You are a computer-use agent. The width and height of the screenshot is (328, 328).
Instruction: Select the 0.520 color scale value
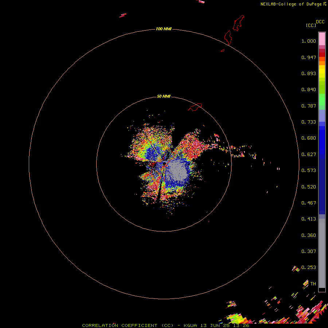coord(309,187)
